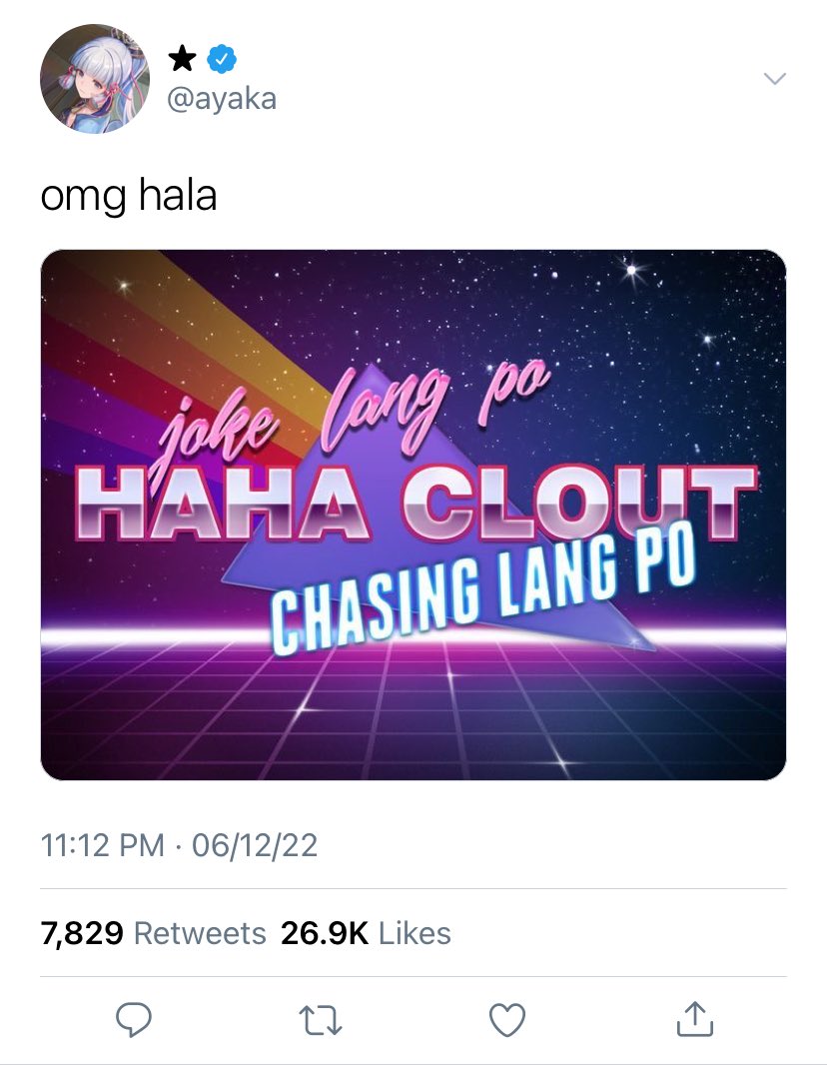Viewport: 827px width, 1065px height.
Task: Like the tweet with heart icon
Action: click(507, 1020)
